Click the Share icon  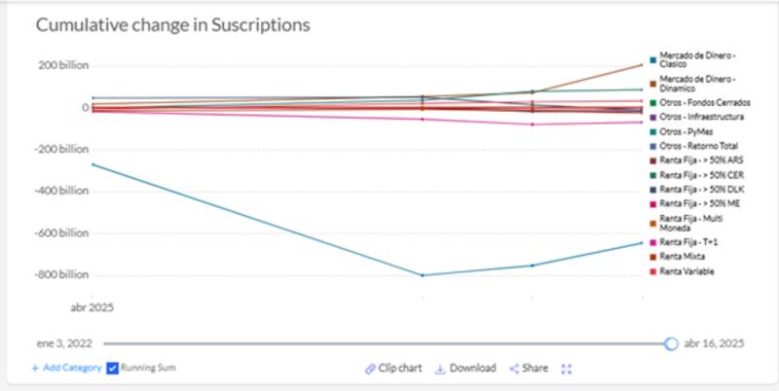(x=514, y=369)
